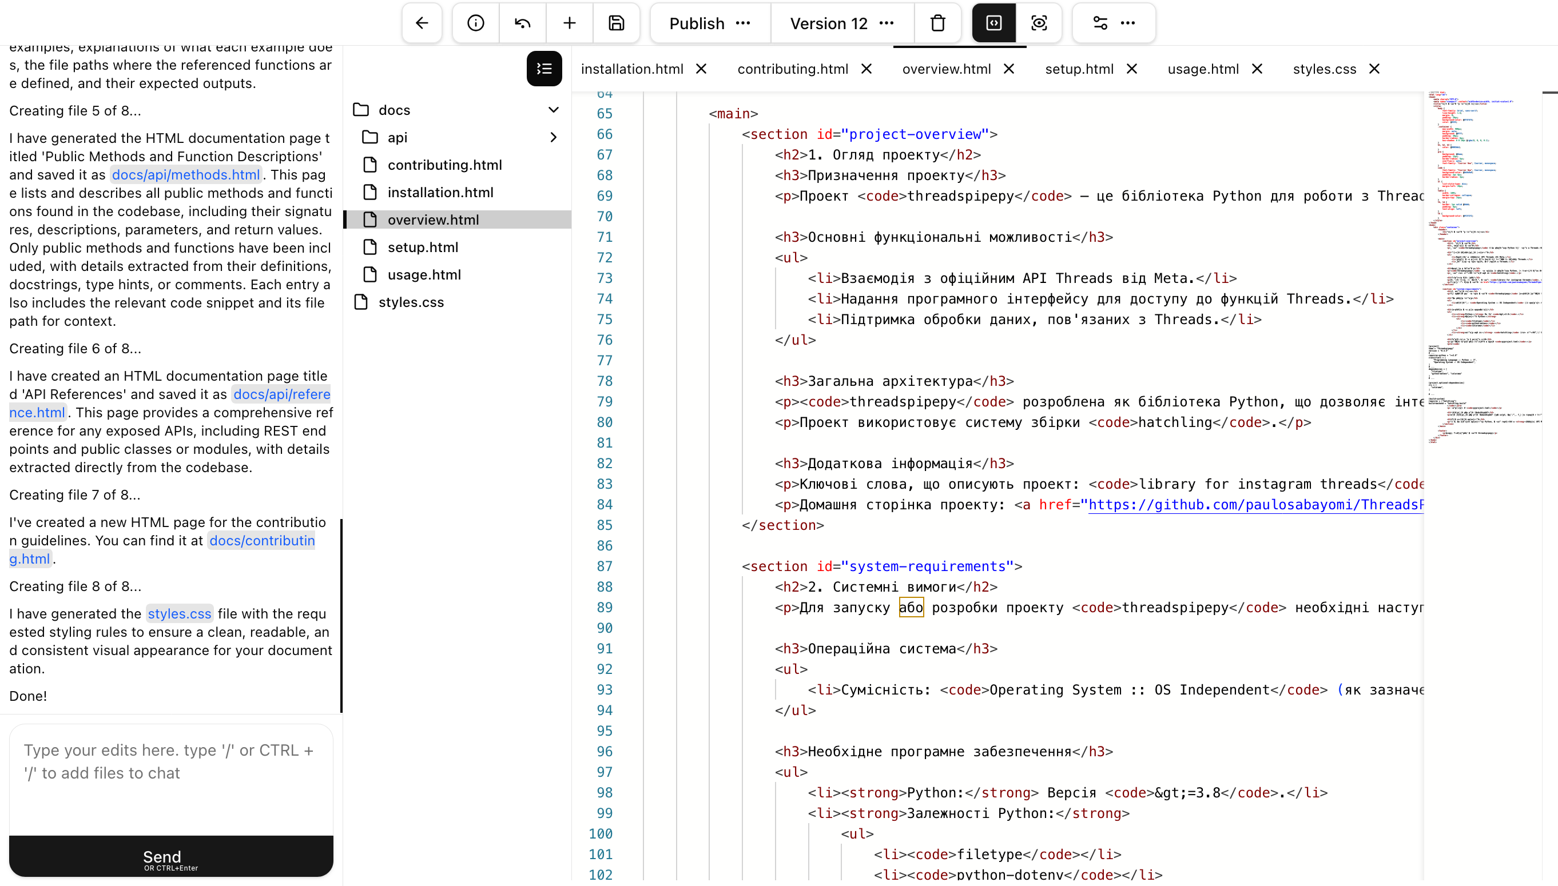The width and height of the screenshot is (1558, 886).
Task: Click the outline list icon beside tabs
Action: point(544,68)
